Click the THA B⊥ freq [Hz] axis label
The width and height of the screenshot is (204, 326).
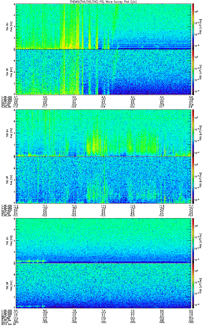tap(12, 26)
